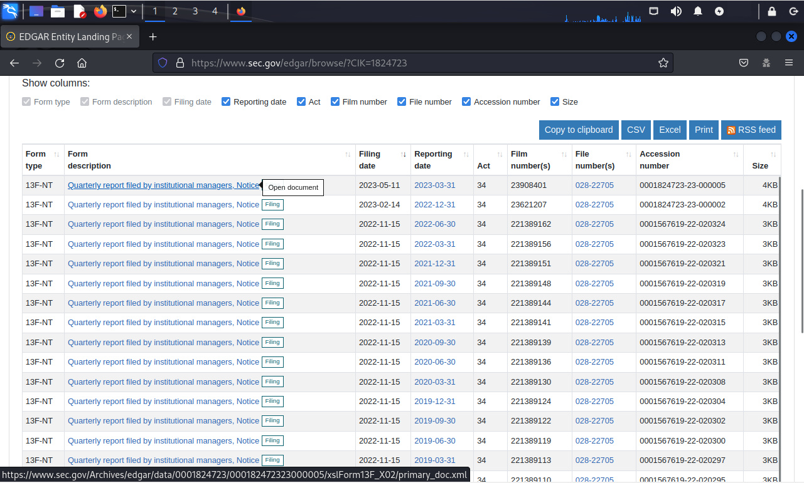
Task: Switch to workspace 3 in taskbar
Action: (x=195, y=11)
